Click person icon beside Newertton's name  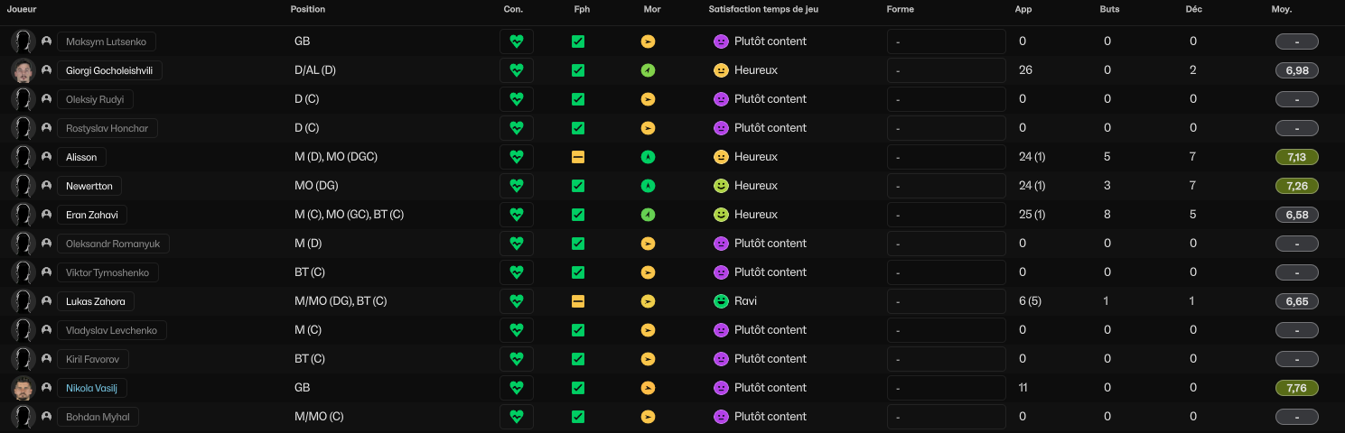(46, 186)
